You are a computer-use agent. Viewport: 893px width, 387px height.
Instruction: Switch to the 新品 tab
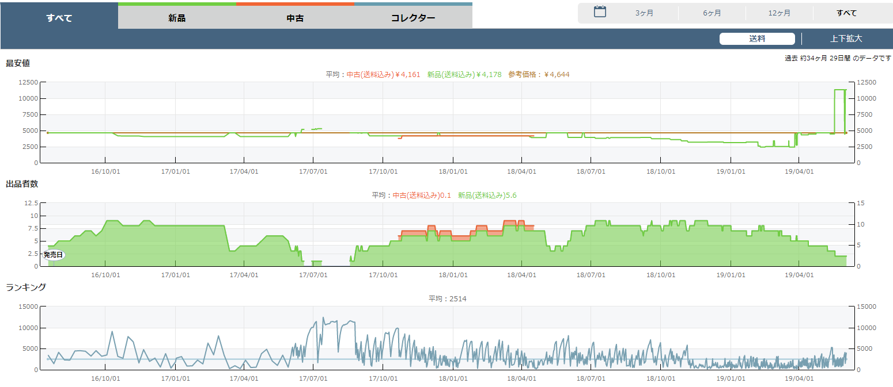(177, 18)
